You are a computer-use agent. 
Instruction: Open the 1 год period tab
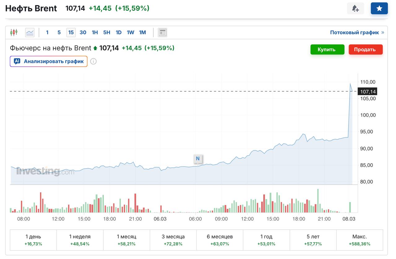[x=266, y=240]
